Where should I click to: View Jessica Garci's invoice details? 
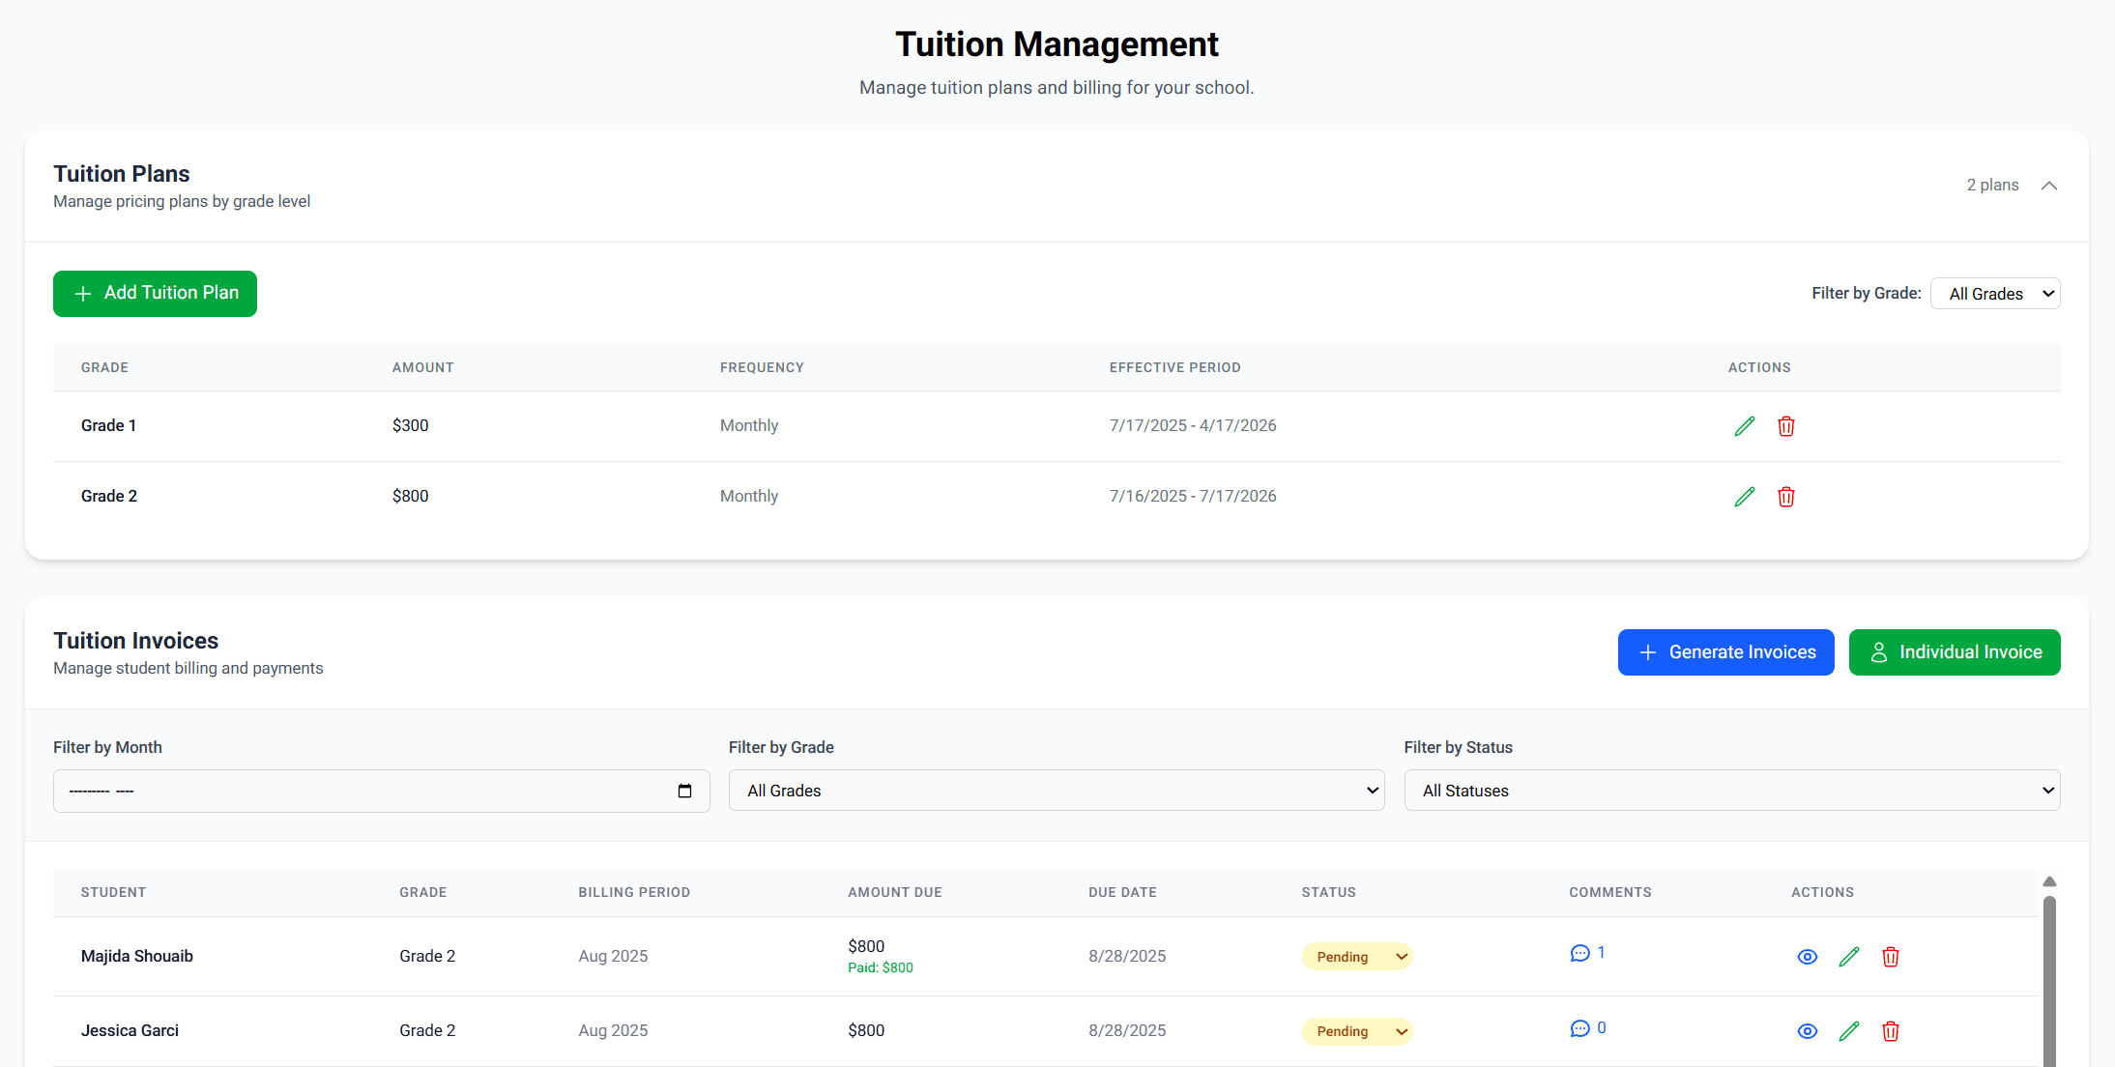1807,1031
